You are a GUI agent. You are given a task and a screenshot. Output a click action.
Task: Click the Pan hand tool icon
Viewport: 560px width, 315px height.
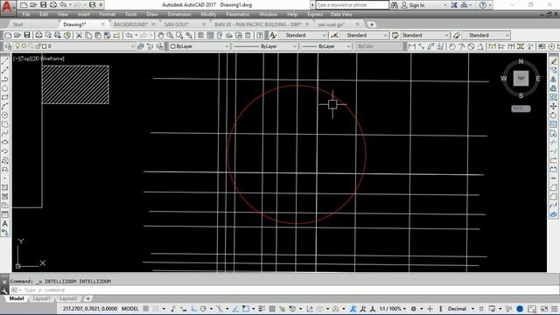tap(161, 35)
